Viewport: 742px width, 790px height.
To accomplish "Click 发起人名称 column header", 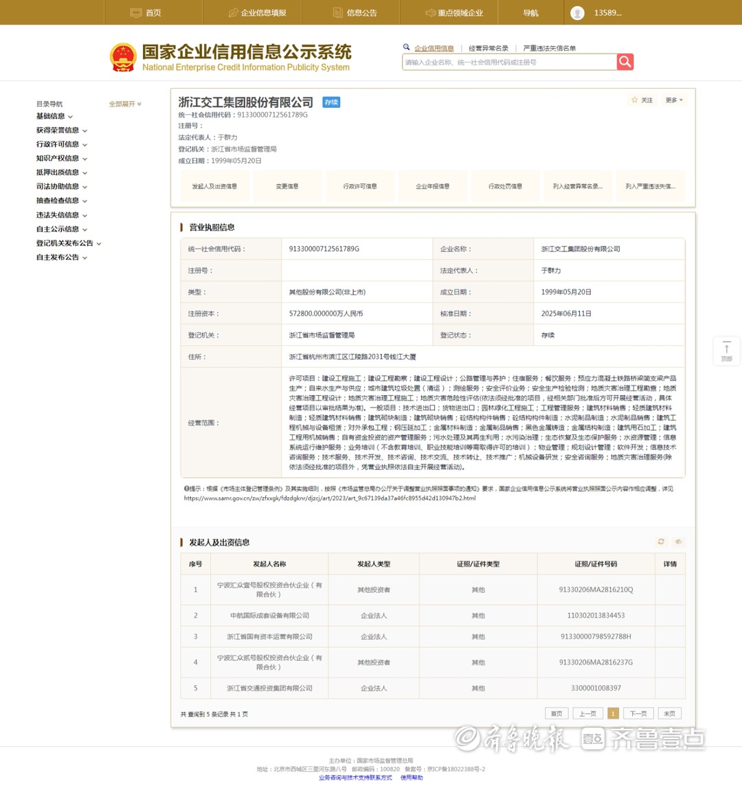I will pyautogui.click(x=269, y=564).
